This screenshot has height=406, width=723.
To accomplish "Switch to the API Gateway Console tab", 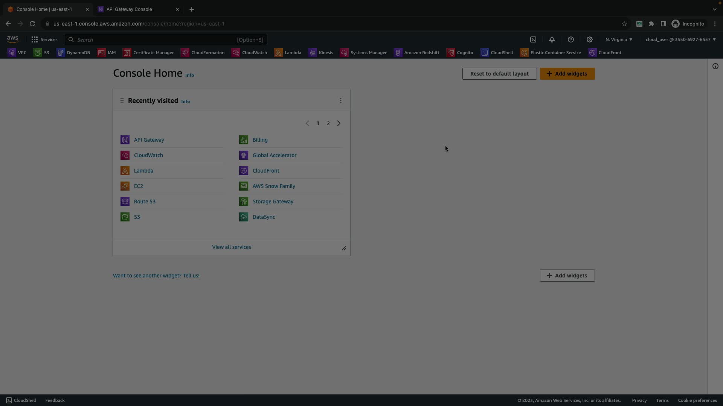I will point(129,9).
